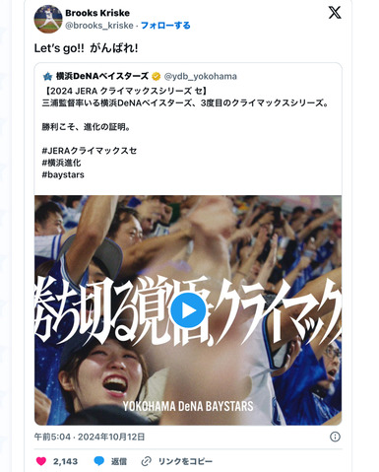Click the フォローする follow link
Image resolution: width=379 pixels, height=472 pixels.
coord(165,26)
